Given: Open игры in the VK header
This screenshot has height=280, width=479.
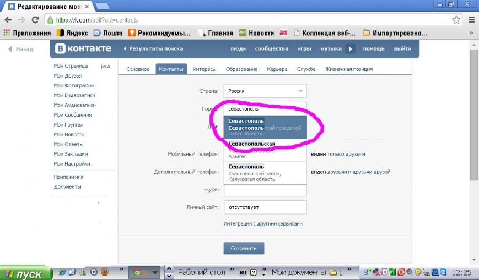Looking at the screenshot, I should point(304,48).
